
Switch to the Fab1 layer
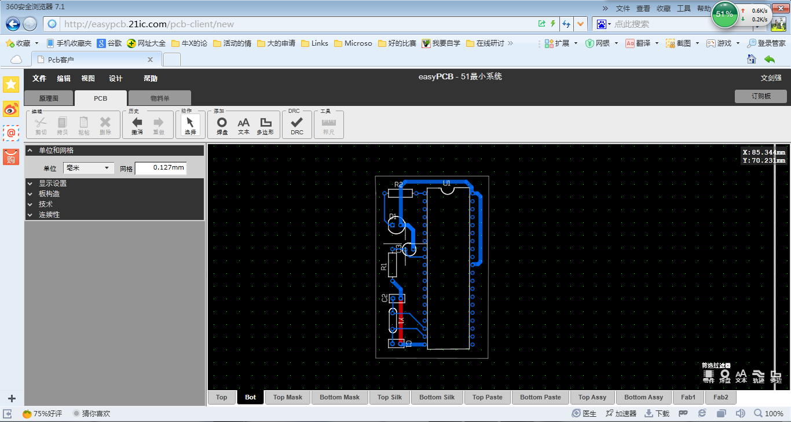[689, 397]
